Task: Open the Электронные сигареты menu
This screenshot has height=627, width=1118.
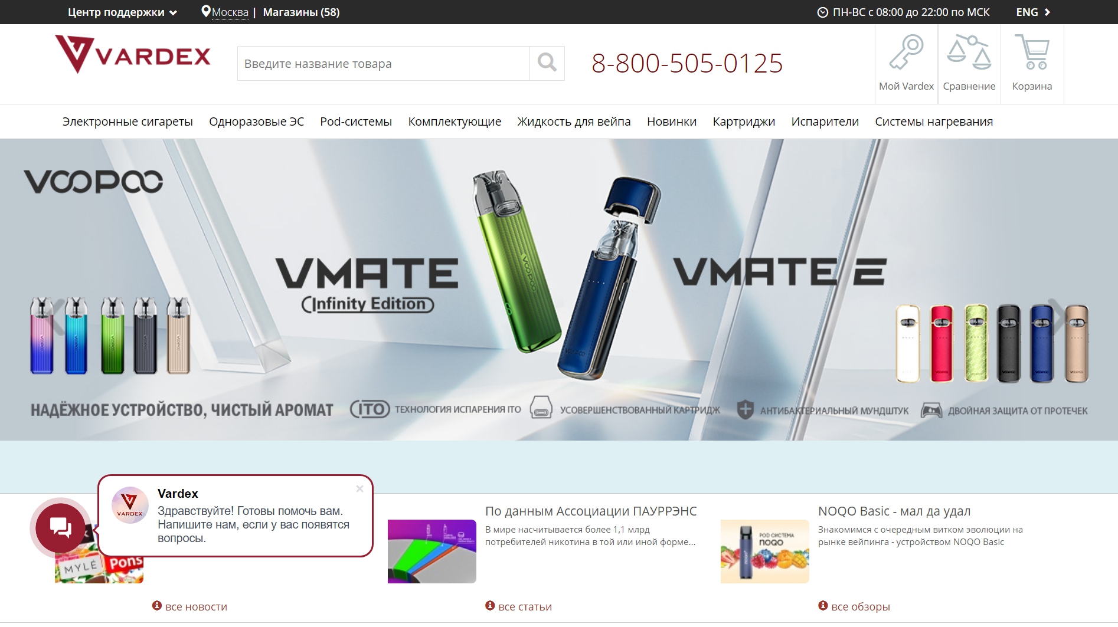Action: (x=128, y=122)
